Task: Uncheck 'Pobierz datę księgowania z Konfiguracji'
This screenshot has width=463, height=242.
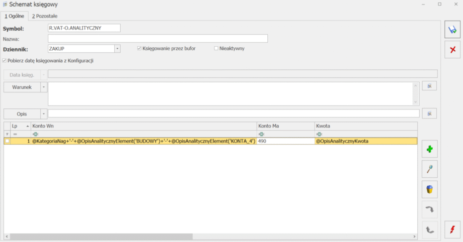Action: [5, 61]
